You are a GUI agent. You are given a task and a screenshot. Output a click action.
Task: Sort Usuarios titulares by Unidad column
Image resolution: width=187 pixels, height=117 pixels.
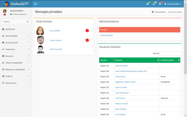point(107,60)
